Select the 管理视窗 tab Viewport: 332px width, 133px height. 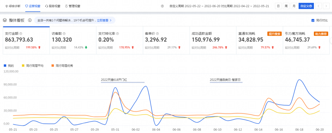pyautogui.click(x=73, y=6)
